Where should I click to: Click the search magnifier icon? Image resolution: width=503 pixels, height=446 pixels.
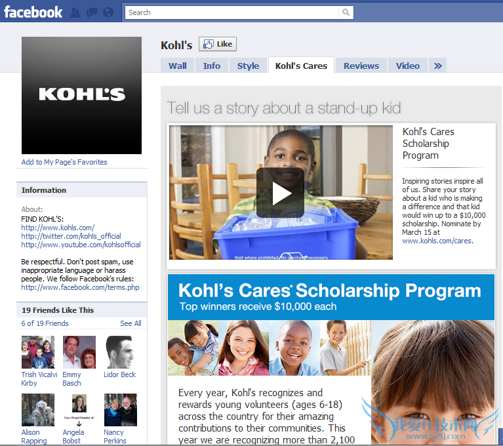[346, 12]
